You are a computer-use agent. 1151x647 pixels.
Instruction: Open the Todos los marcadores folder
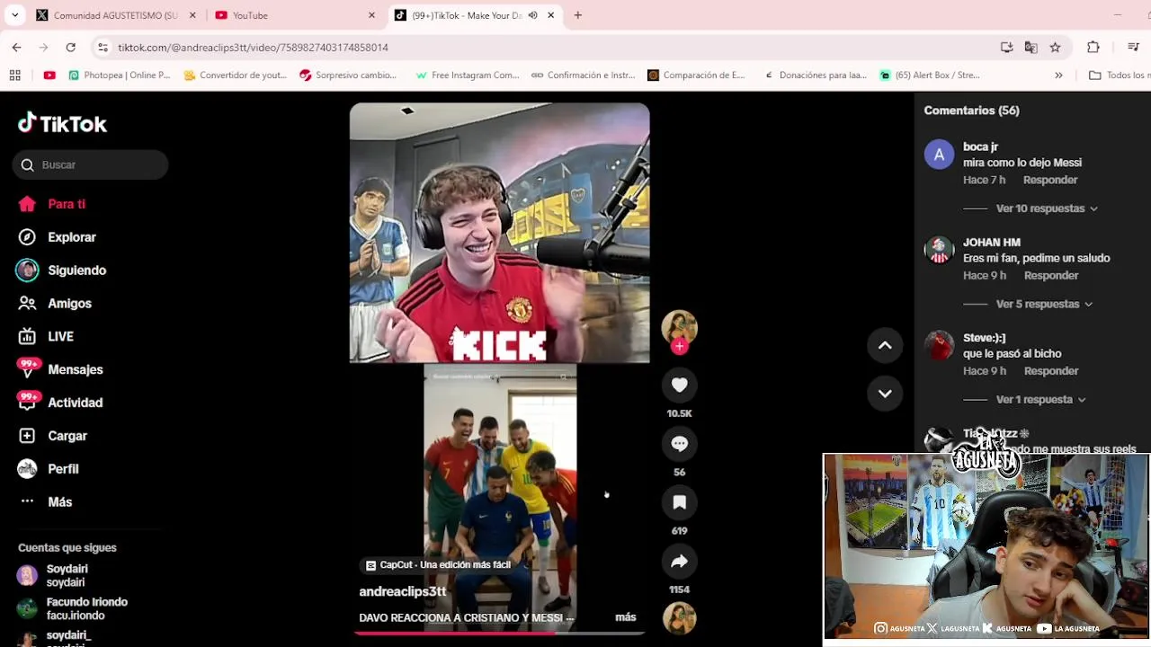[x=1119, y=75]
